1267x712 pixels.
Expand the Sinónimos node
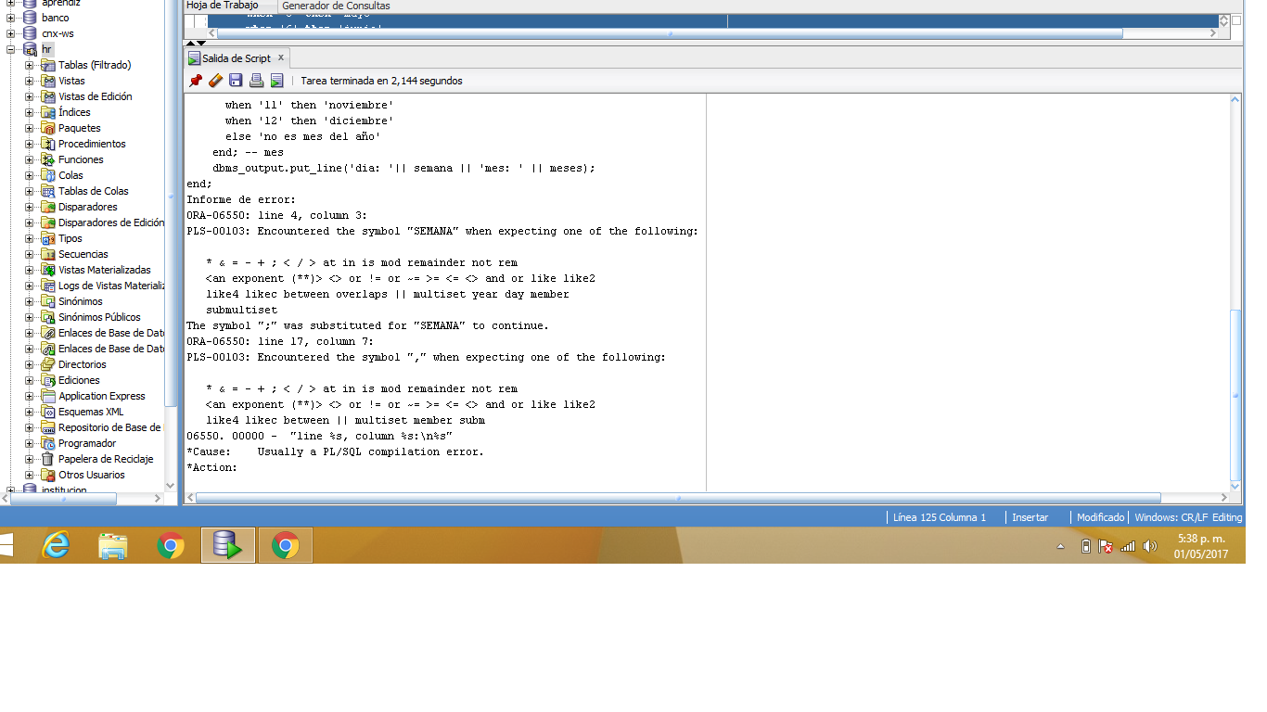pos(30,301)
